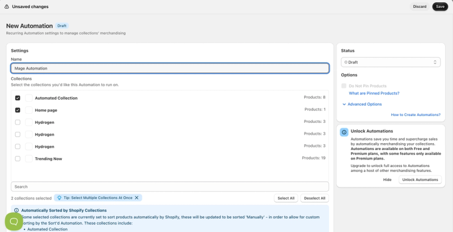Click Products: 1 count text

tap(315, 109)
